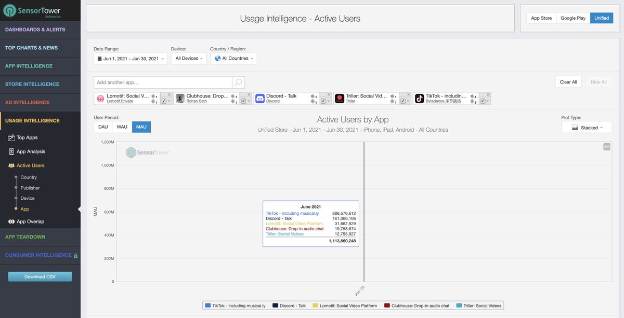Click the calendar icon in Date Range

tap(99, 59)
